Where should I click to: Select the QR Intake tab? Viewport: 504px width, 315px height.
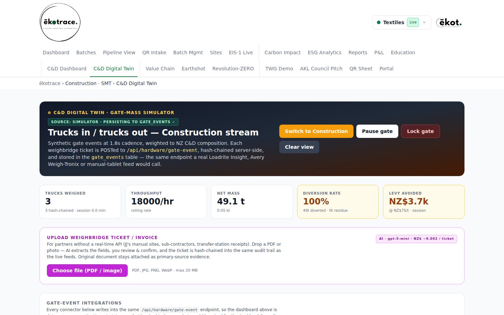(x=154, y=52)
